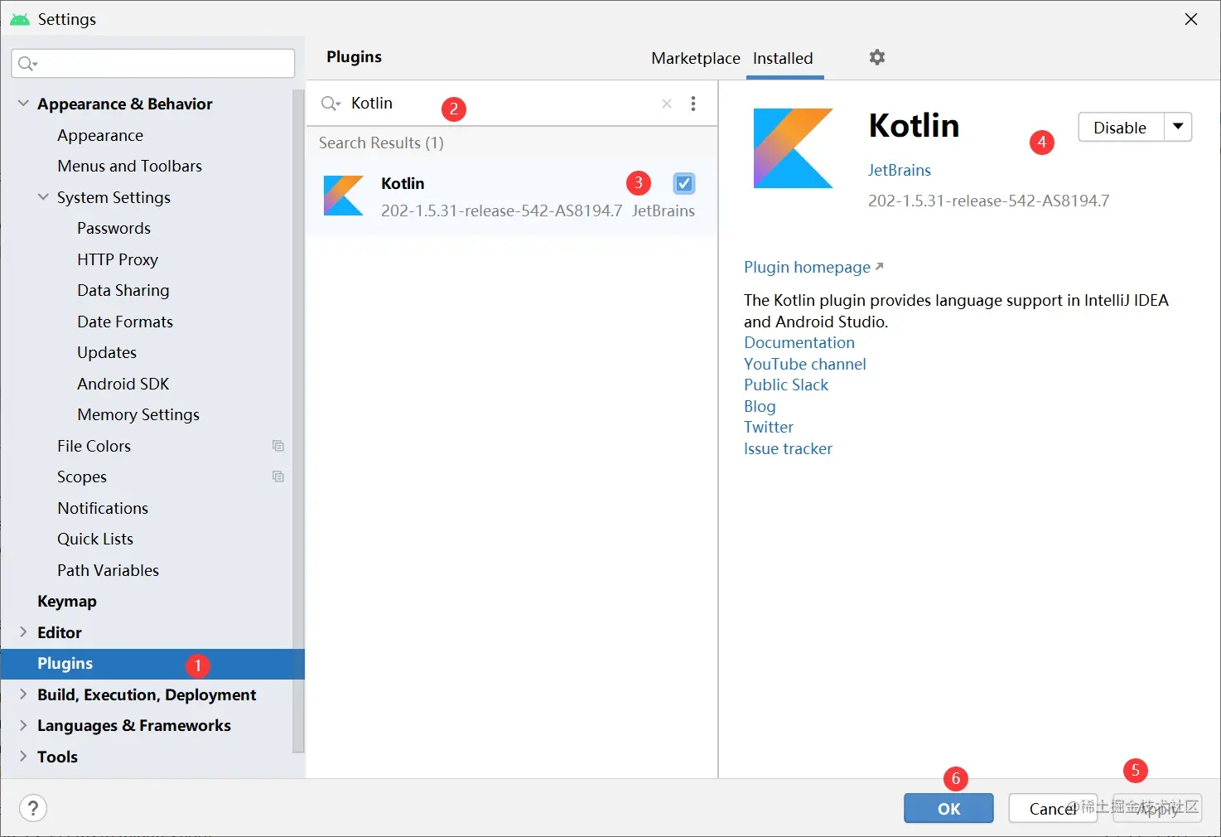This screenshot has width=1221, height=837.
Task: Open the JetBrains vendor link
Action: tap(900, 170)
